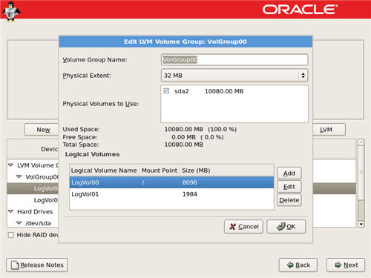Add a new logical volume
Screen dimensions: 371x278
click(x=289, y=173)
